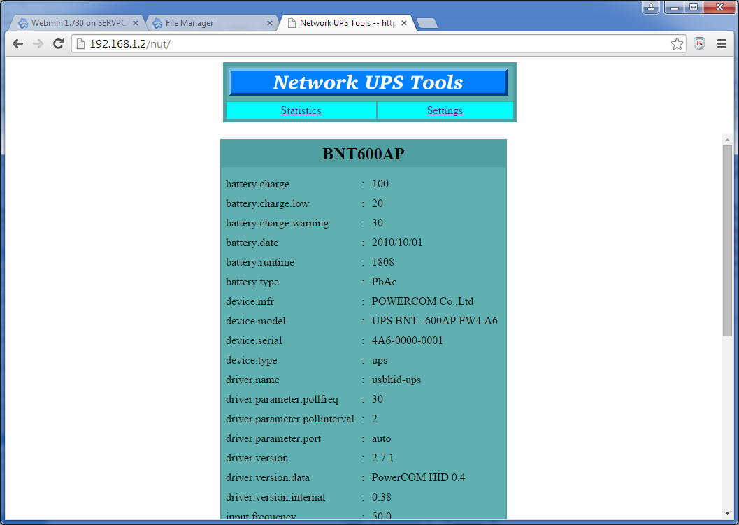Click the browser forward arrow

(x=38, y=44)
